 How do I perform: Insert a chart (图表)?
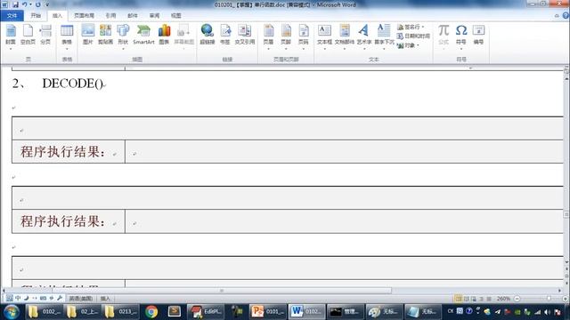tap(164, 35)
